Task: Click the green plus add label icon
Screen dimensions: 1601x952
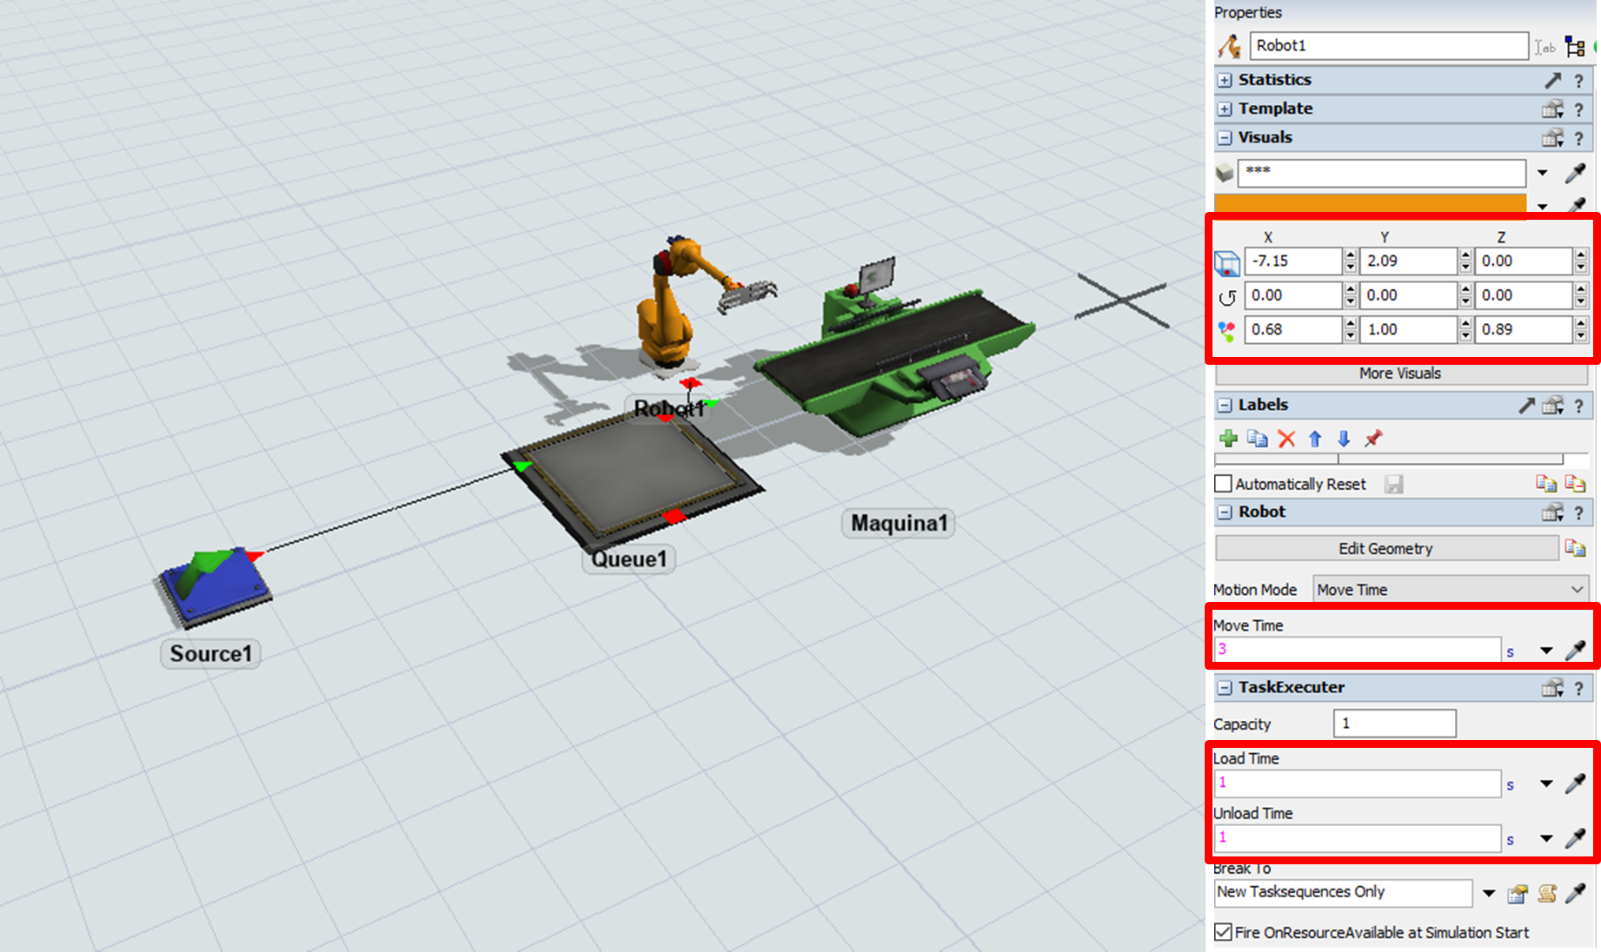Action: coord(1228,439)
